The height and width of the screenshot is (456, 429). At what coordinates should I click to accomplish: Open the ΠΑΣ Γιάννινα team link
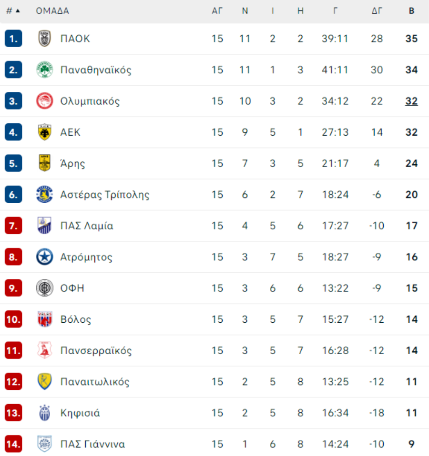[92, 444]
